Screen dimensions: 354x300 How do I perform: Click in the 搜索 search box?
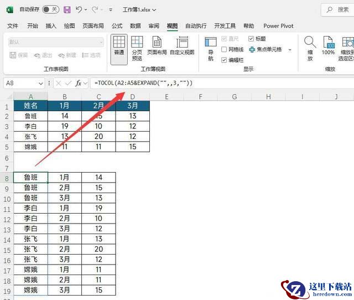338,10
